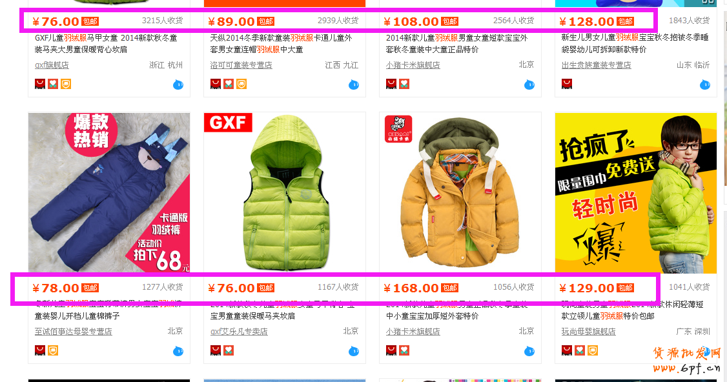This screenshot has height=382, width=727.
Task: Click red Tmall badge under 出生贵族童装专营店
Action: [x=567, y=84]
